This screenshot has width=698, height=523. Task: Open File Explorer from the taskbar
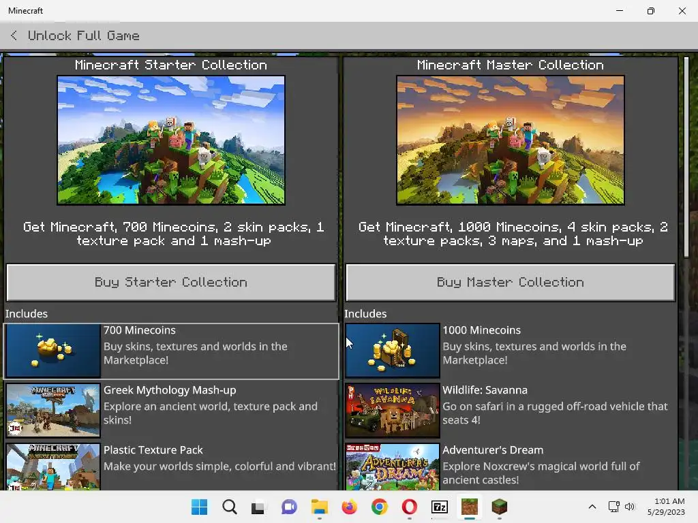(319, 507)
